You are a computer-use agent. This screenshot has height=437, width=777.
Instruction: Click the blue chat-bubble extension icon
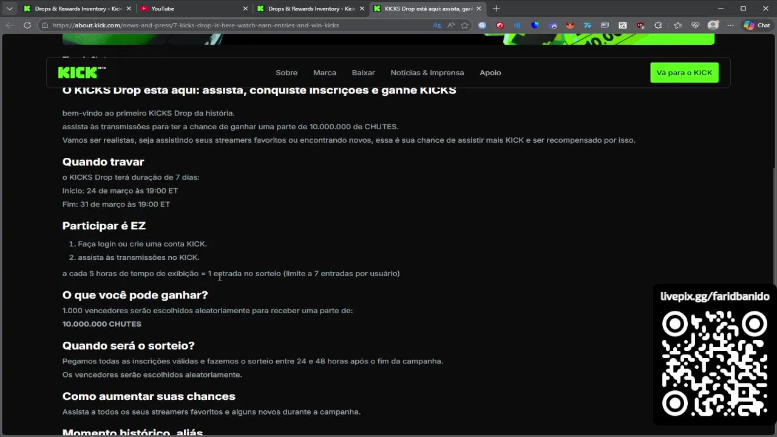coord(482,25)
